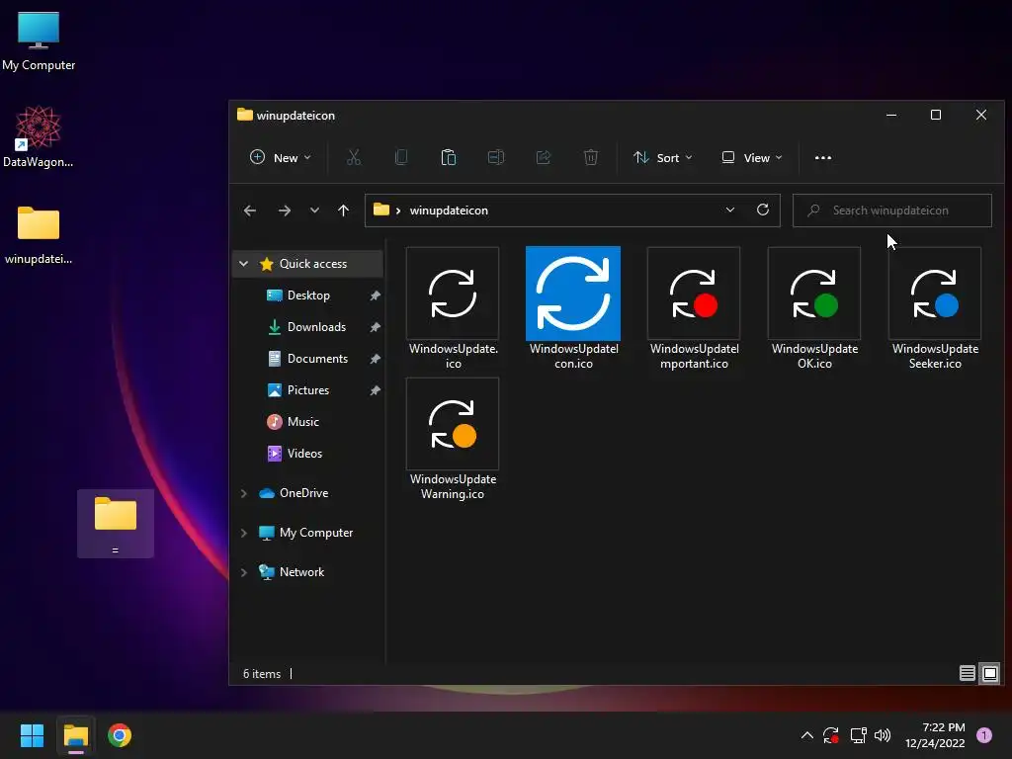
Task: Click the network tray icon
Action: tap(858, 735)
